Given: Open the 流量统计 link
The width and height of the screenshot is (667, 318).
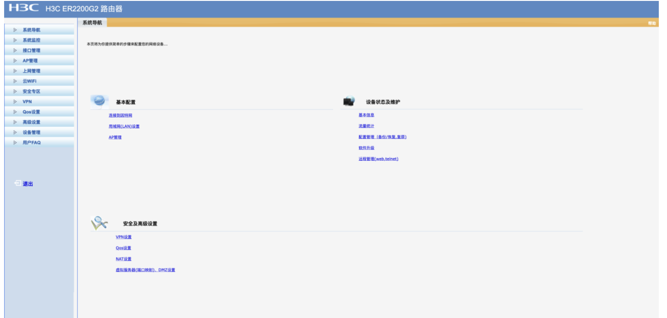Looking at the screenshot, I should pos(366,126).
